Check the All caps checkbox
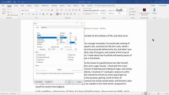The width and height of the screenshot is (169, 95). tap(68, 57)
